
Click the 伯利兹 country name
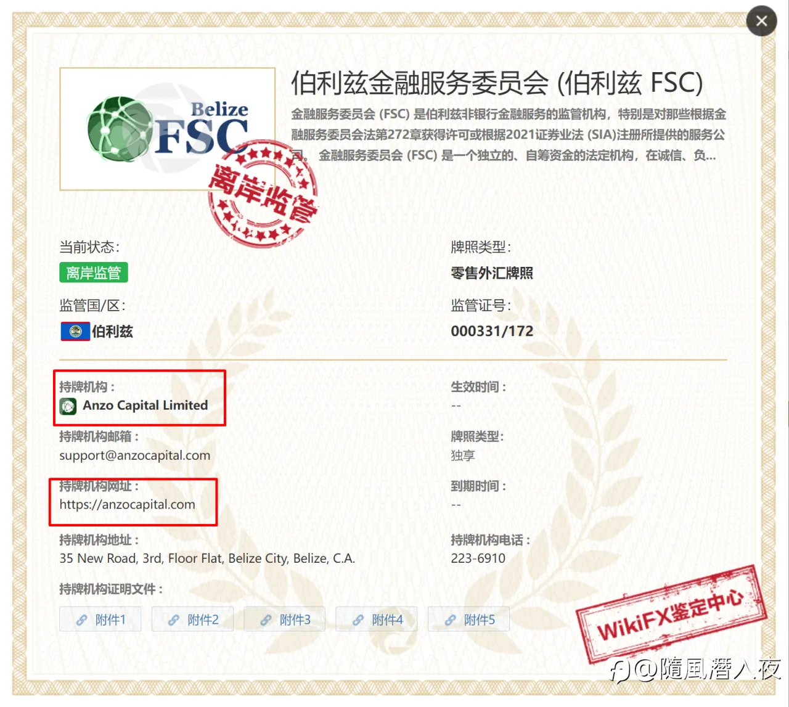(112, 332)
